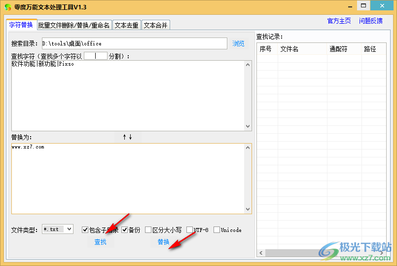Click the 查找 button
Viewport: 397px width, 266px height.
[101, 242]
